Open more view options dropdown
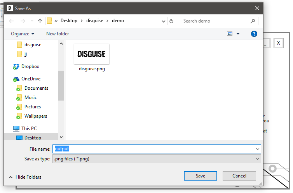The width and height of the screenshot is (293, 193). coord(238,34)
